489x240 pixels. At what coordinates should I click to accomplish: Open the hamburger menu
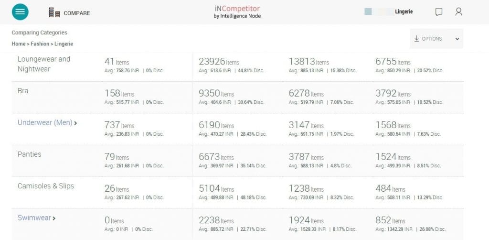[x=20, y=12]
